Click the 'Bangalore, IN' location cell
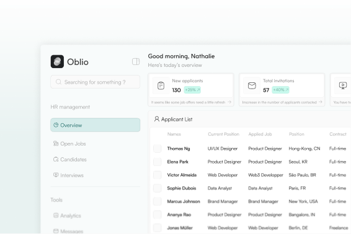Viewport: 351px width, 234px height. coord(302,215)
